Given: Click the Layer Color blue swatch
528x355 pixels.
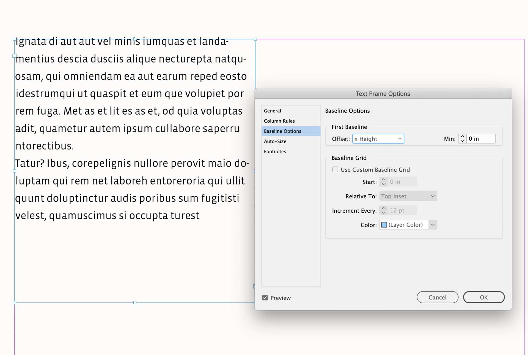Looking at the screenshot, I should click(384, 225).
